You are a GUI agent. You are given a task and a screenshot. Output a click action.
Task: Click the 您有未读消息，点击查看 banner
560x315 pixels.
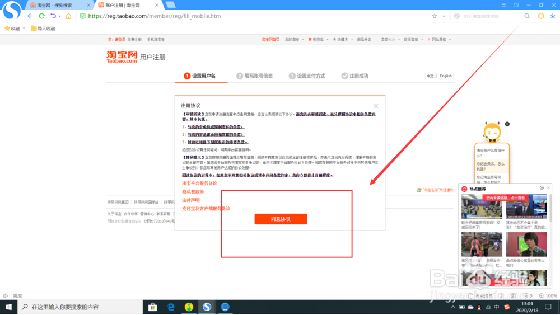tap(505, 198)
